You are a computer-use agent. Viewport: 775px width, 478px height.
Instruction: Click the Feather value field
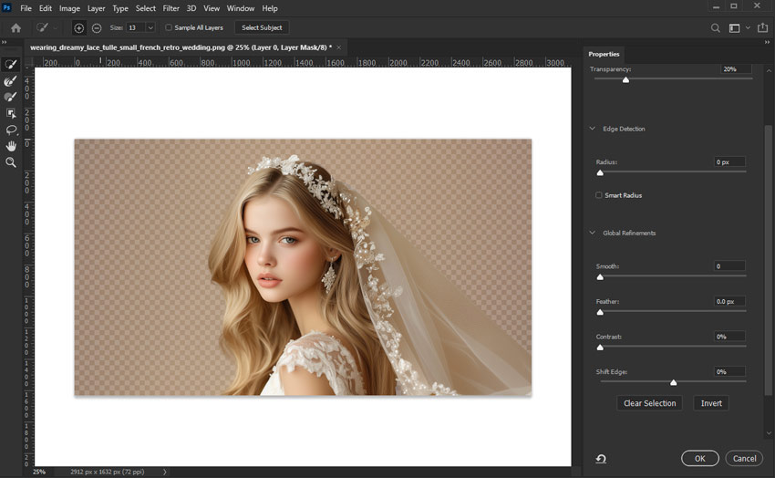(729, 301)
